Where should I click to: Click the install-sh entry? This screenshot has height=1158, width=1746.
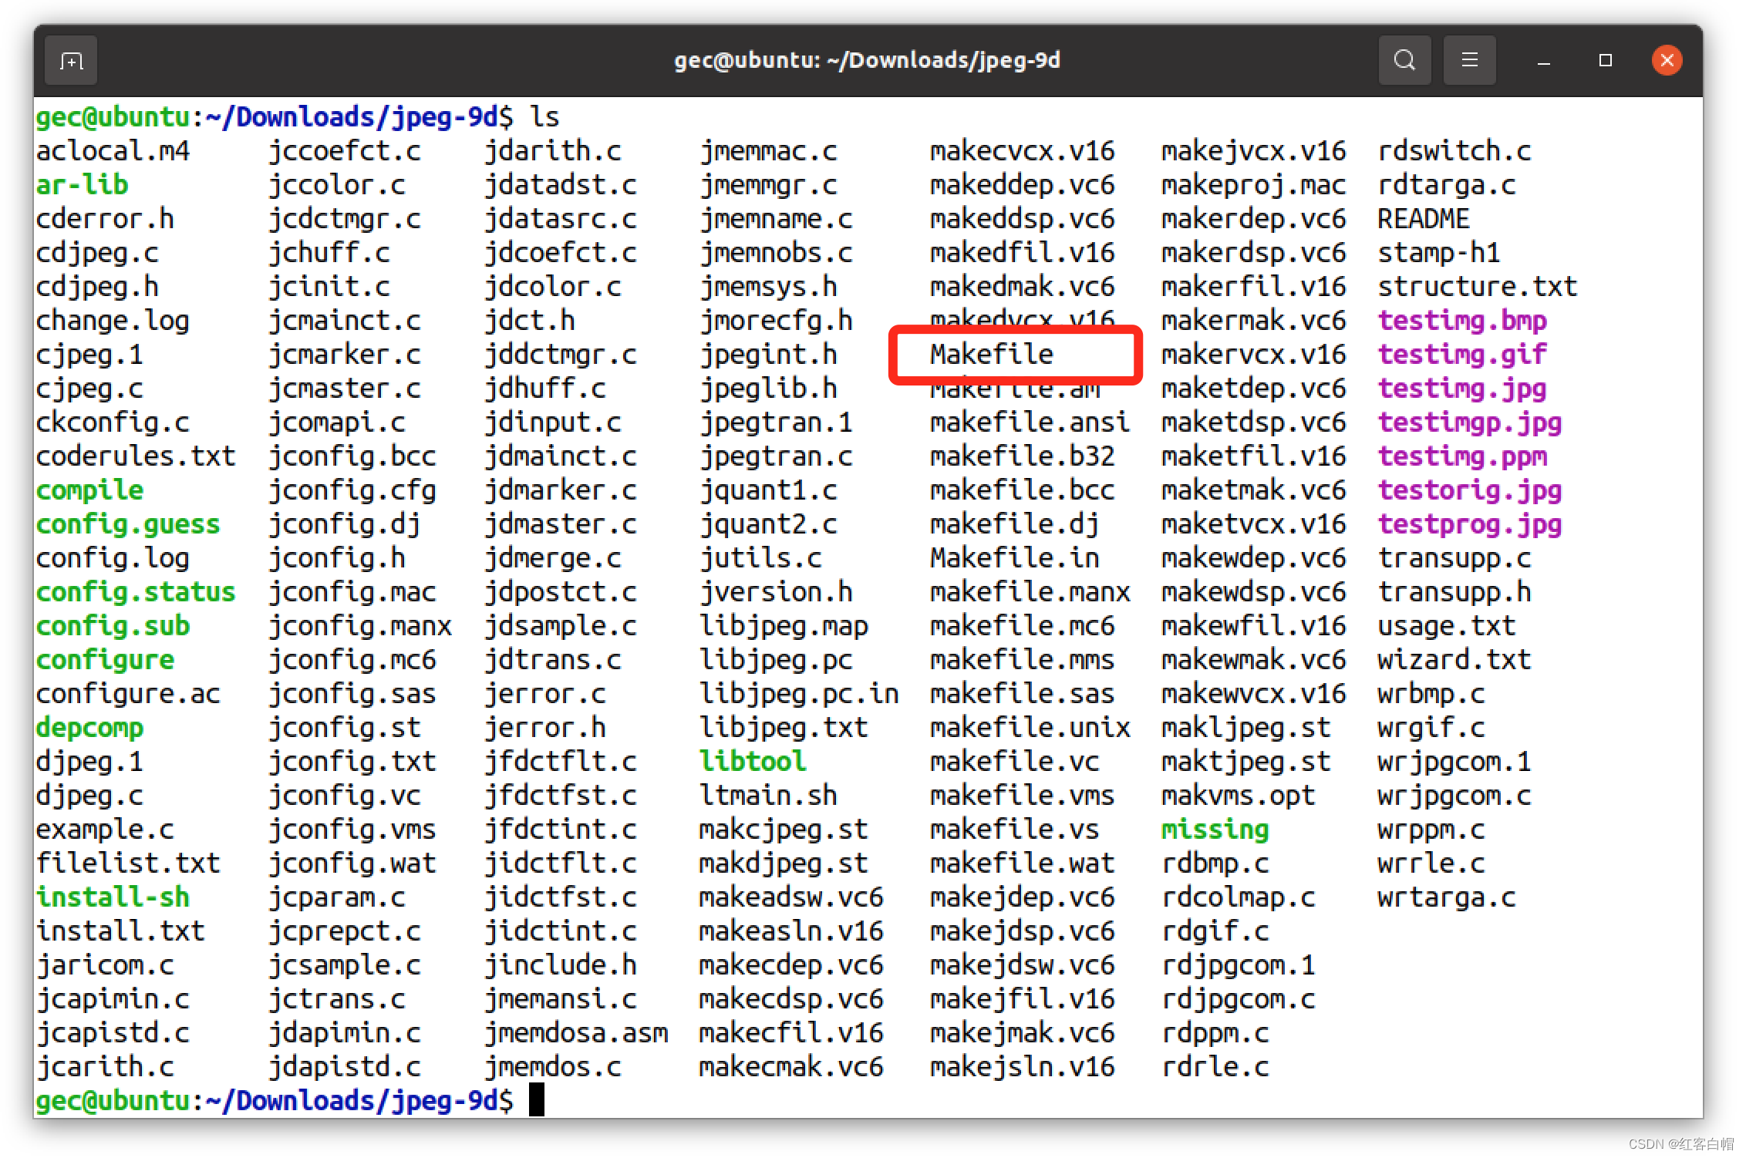tap(113, 897)
